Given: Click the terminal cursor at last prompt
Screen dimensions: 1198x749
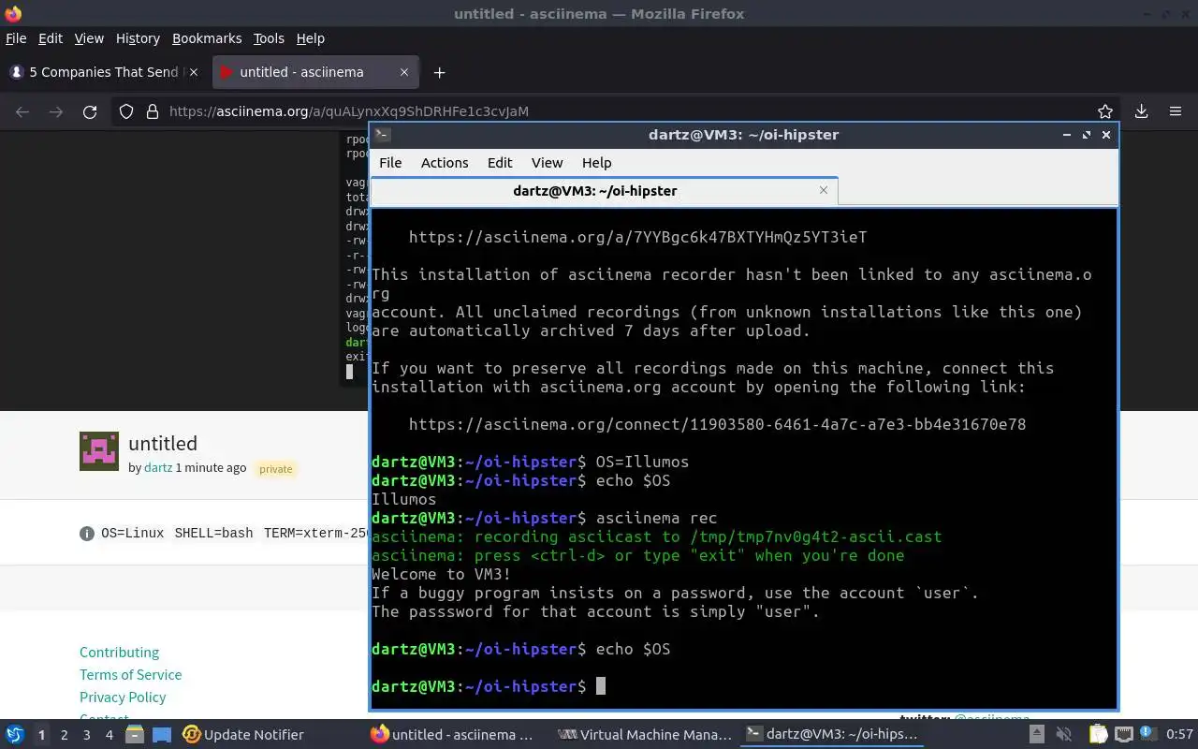Looking at the screenshot, I should [601, 686].
